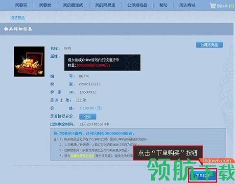Open the 我要卖 menu item
This screenshot has width=235, height=184.
click(45, 5)
